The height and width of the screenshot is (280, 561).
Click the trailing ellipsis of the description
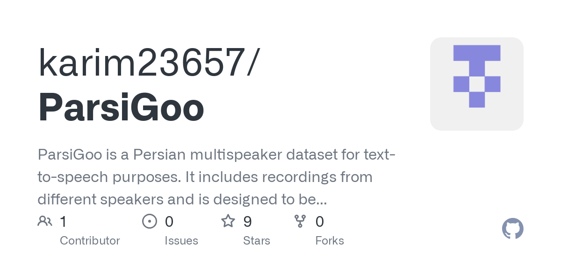coord(321,200)
